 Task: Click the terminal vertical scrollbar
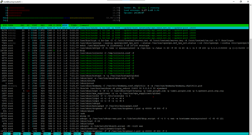[251, 69]
